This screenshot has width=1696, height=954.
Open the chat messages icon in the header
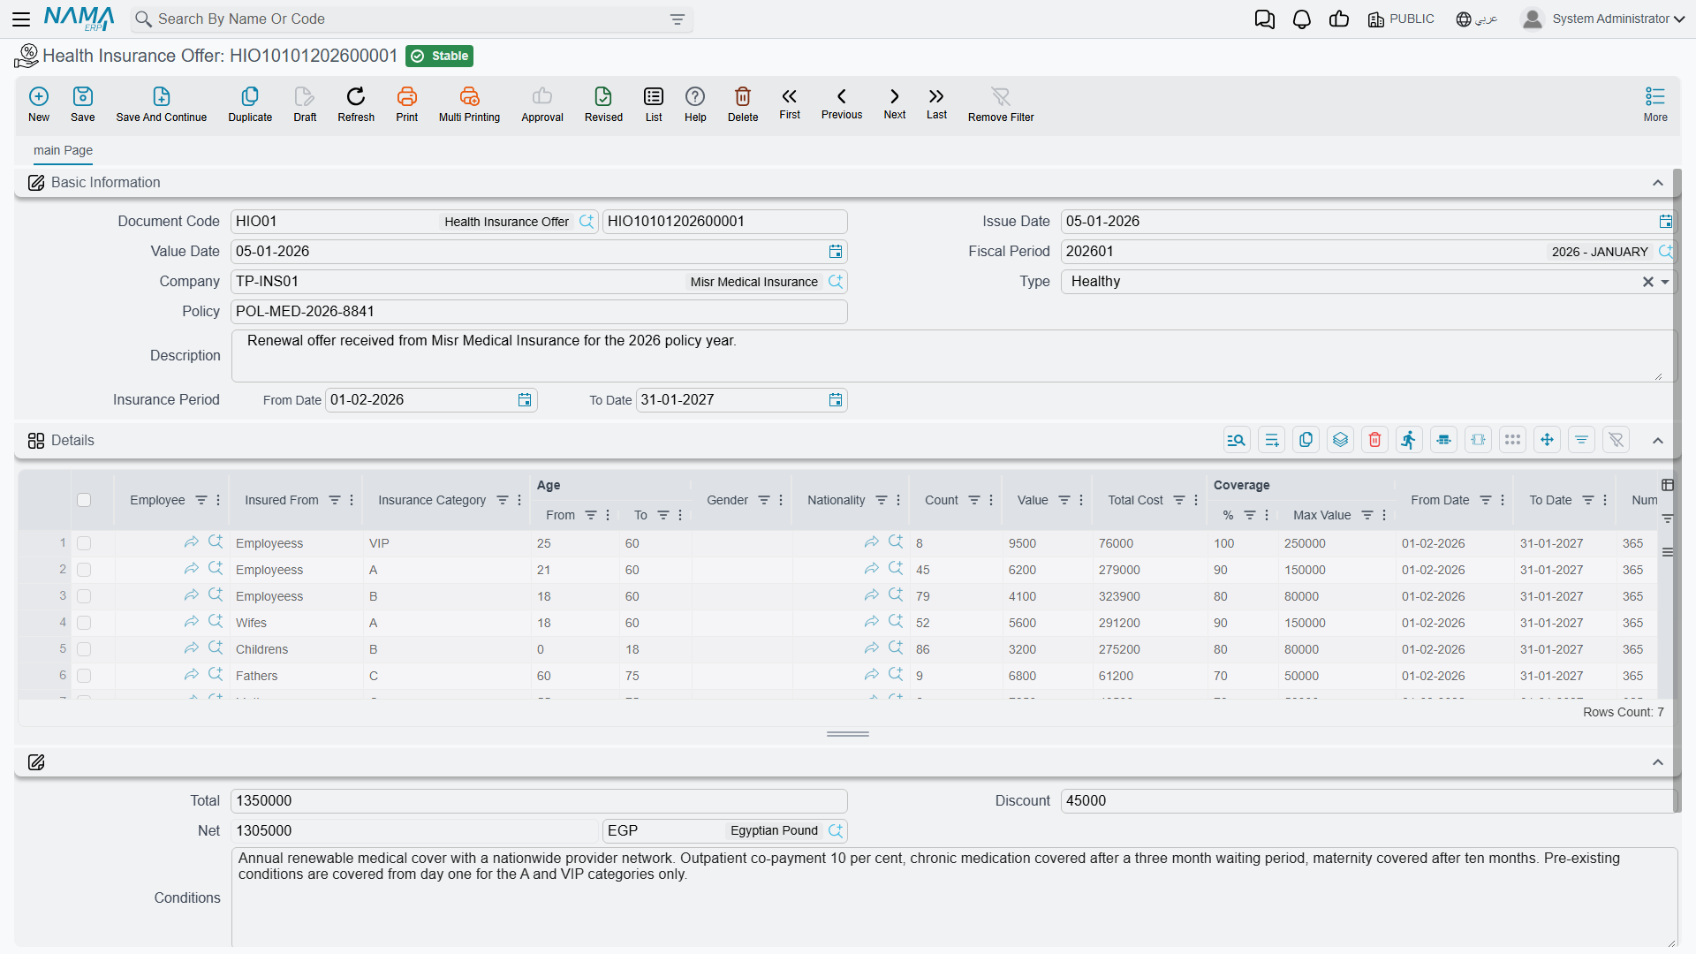point(1264,19)
